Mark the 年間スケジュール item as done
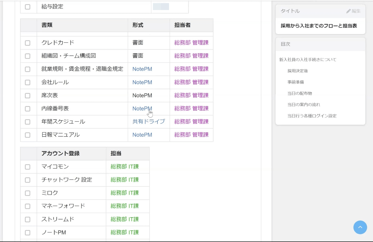 point(28,122)
